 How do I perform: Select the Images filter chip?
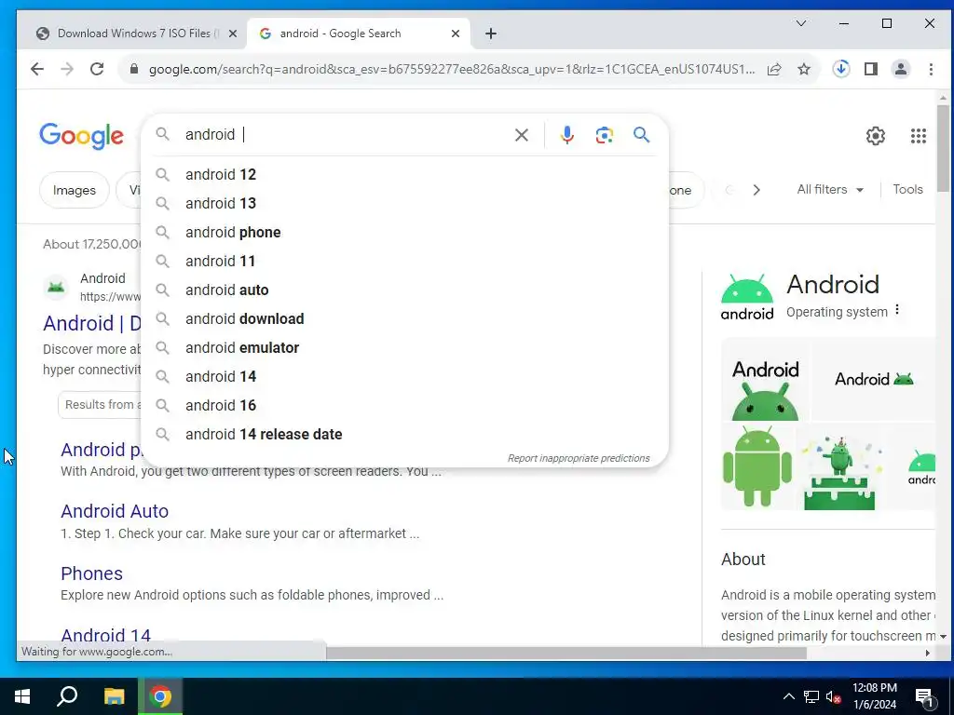[x=75, y=190]
